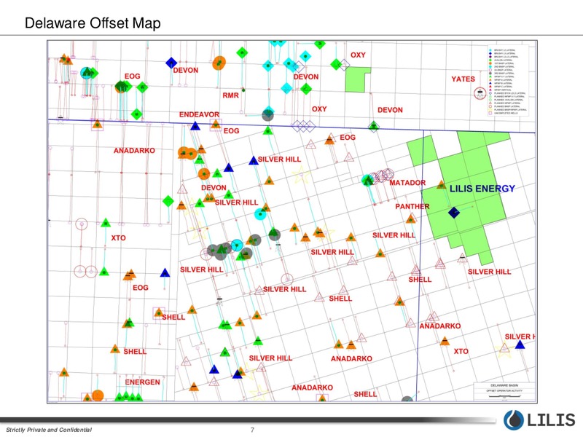Click the OXY label beside the green acreage block
This screenshot has height=437, width=583.
point(358,55)
